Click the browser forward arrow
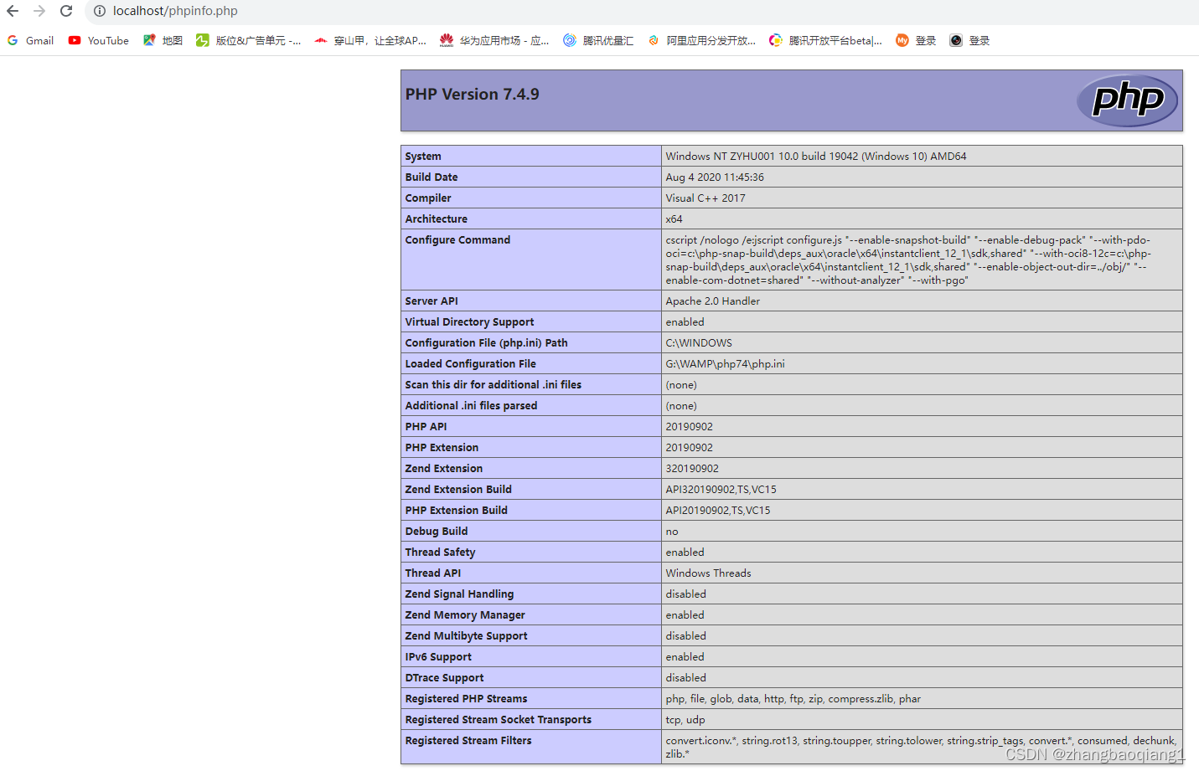Image resolution: width=1199 pixels, height=771 pixels. coord(39,11)
